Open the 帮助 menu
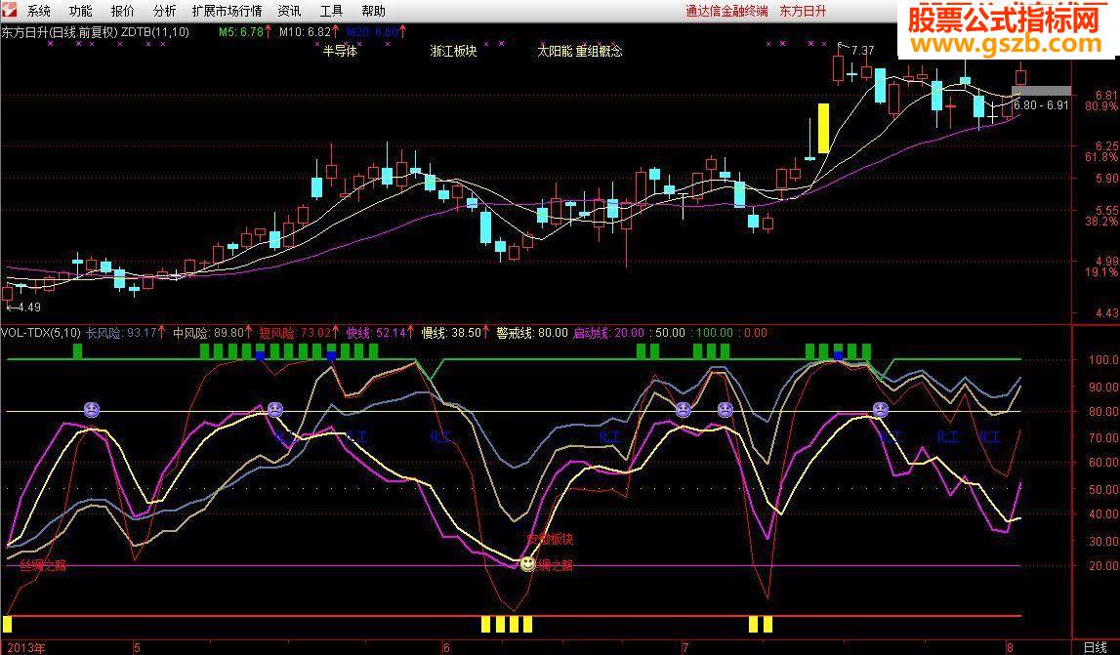1120x655 pixels. (374, 11)
